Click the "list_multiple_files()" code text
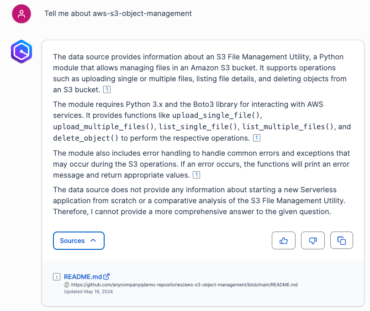Viewport: 370px width, 311px height. tap(288, 127)
